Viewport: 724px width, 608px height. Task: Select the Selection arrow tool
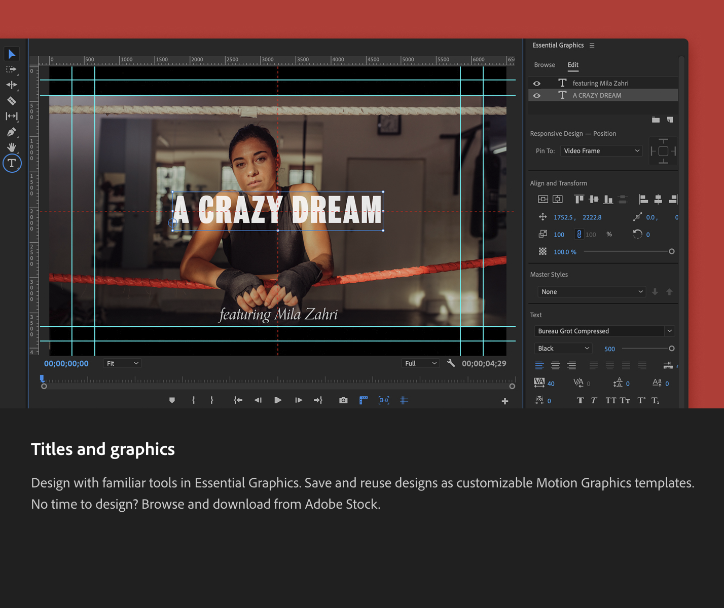[x=12, y=54]
